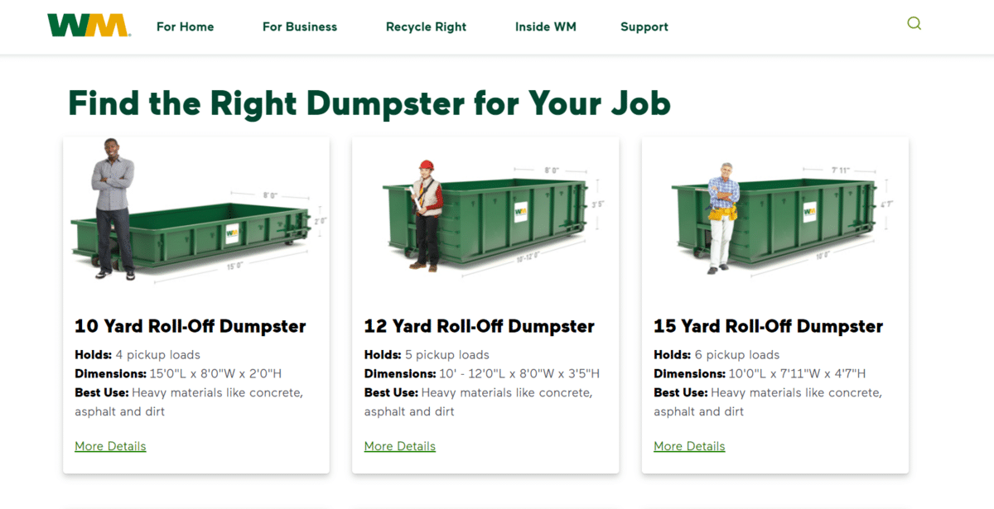
Task: Click the WM logo
Action: [x=88, y=26]
